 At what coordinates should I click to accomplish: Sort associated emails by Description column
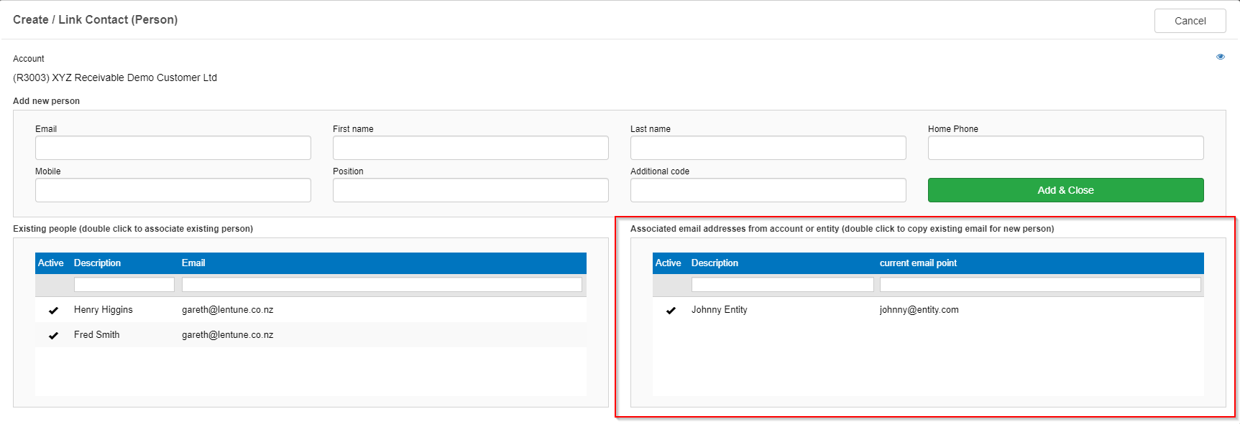click(715, 263)
